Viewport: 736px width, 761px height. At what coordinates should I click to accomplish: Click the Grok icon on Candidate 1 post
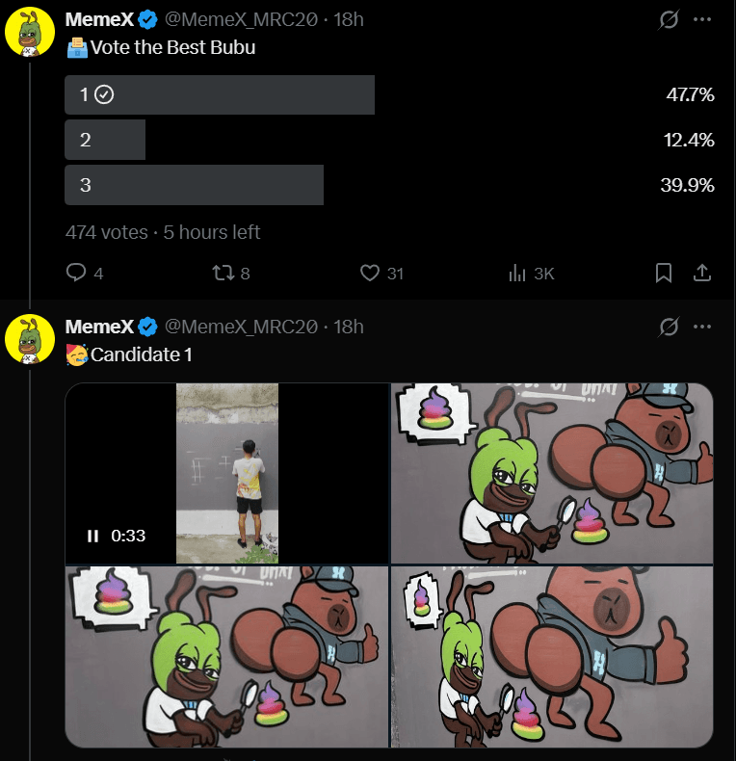coord(668,328)
